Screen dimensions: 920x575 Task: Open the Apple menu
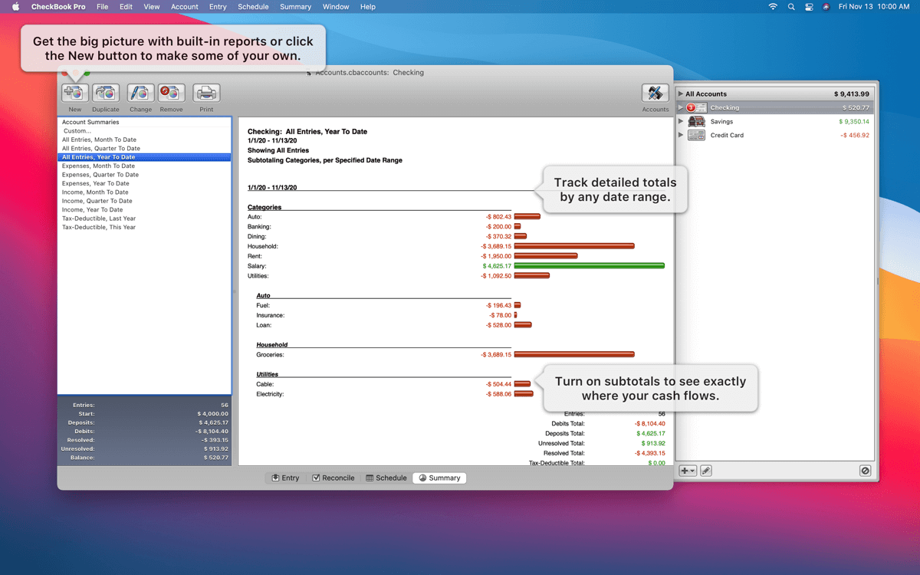[15, 7]
